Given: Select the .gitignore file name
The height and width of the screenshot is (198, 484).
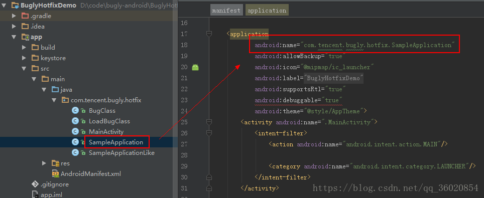Looking at the screenshot, I should (x=55, y=184).
